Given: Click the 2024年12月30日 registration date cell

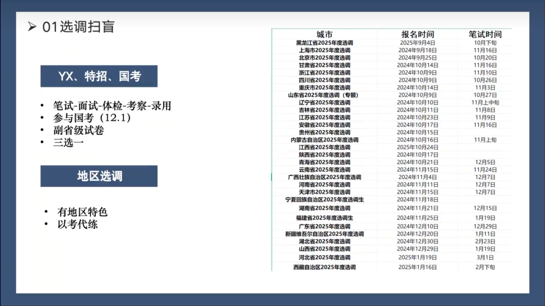Looking at the screenshot, I should click(x=418, y=241).
